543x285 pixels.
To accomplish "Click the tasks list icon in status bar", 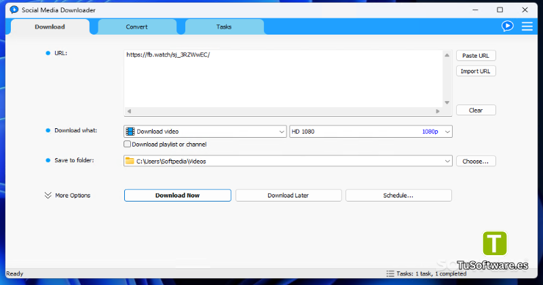I will coord(390,273).
